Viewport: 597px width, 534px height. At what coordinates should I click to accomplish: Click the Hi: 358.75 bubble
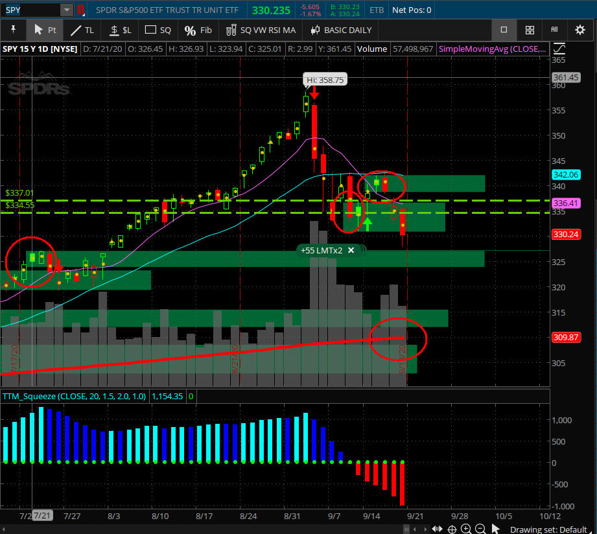325,80
